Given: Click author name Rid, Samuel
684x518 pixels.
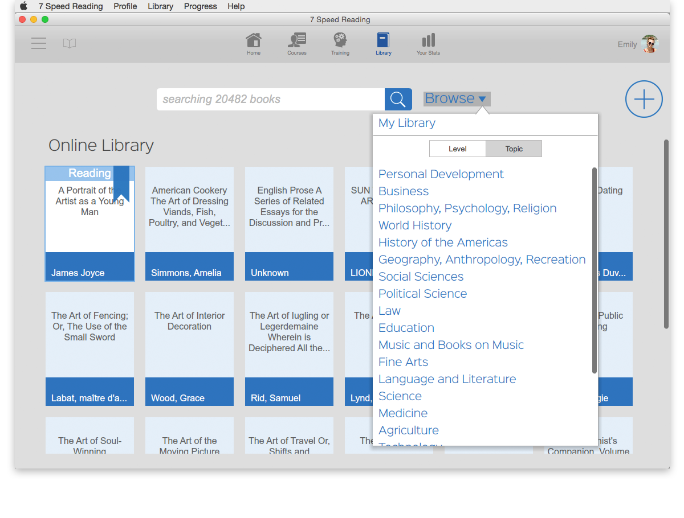Looking at the screenshot, I should point(276,398).
